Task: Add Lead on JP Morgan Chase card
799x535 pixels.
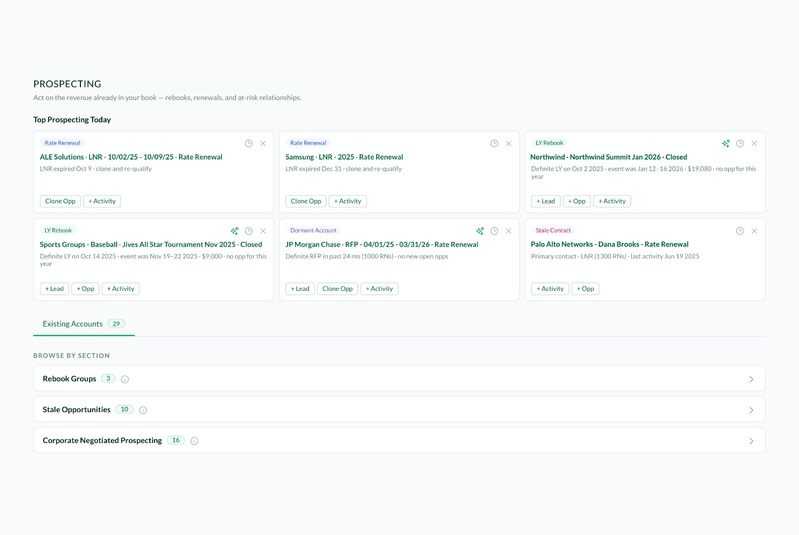Action: coord(300,289)
